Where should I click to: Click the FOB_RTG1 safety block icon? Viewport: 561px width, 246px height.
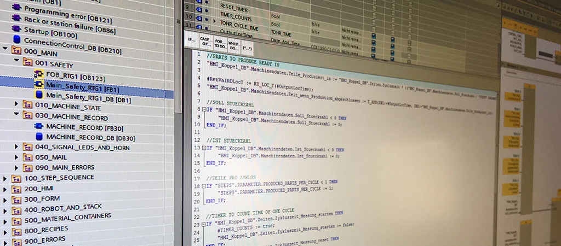pyautogui.click(x=39, y=74)
